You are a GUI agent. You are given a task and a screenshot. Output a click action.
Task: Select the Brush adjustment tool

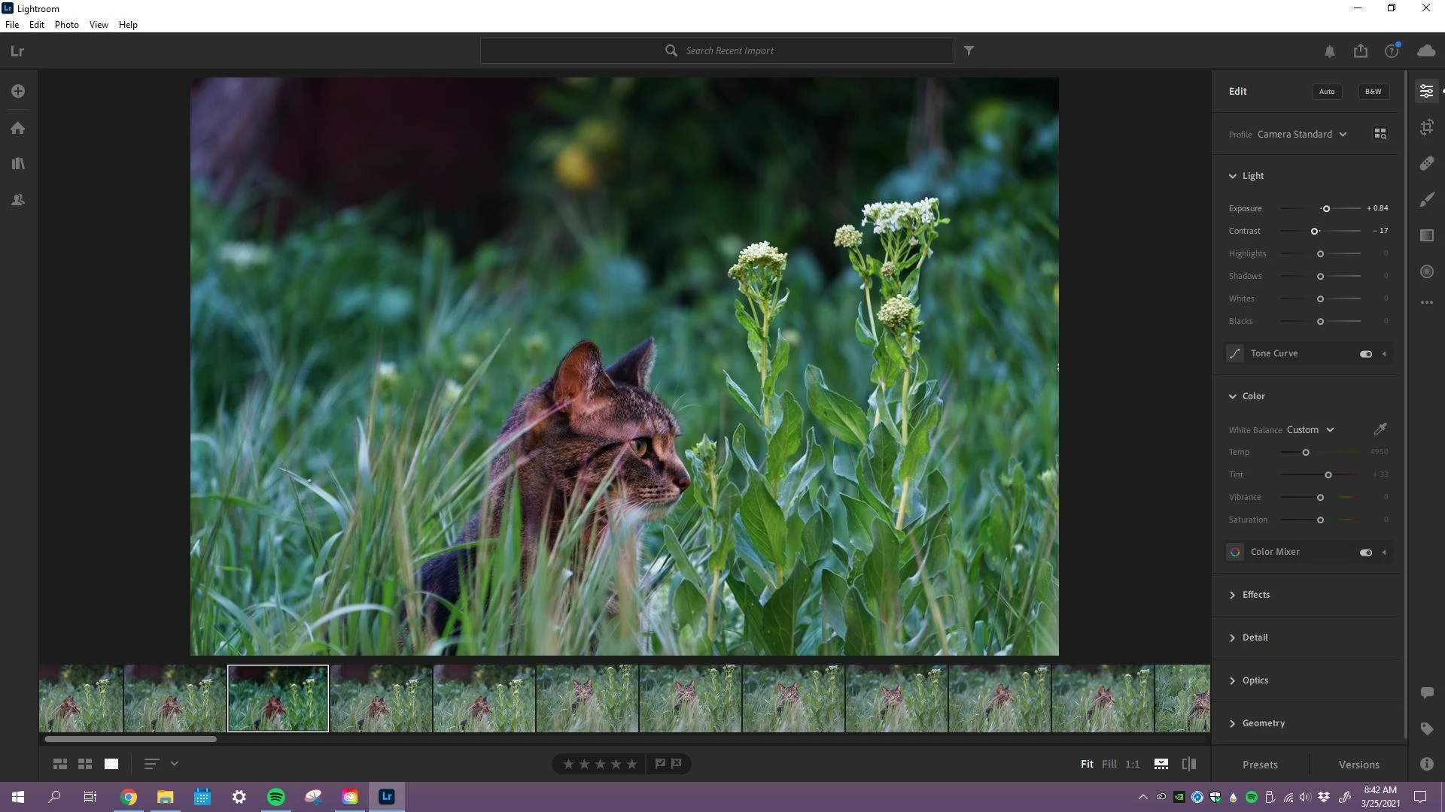point(1427,199)
